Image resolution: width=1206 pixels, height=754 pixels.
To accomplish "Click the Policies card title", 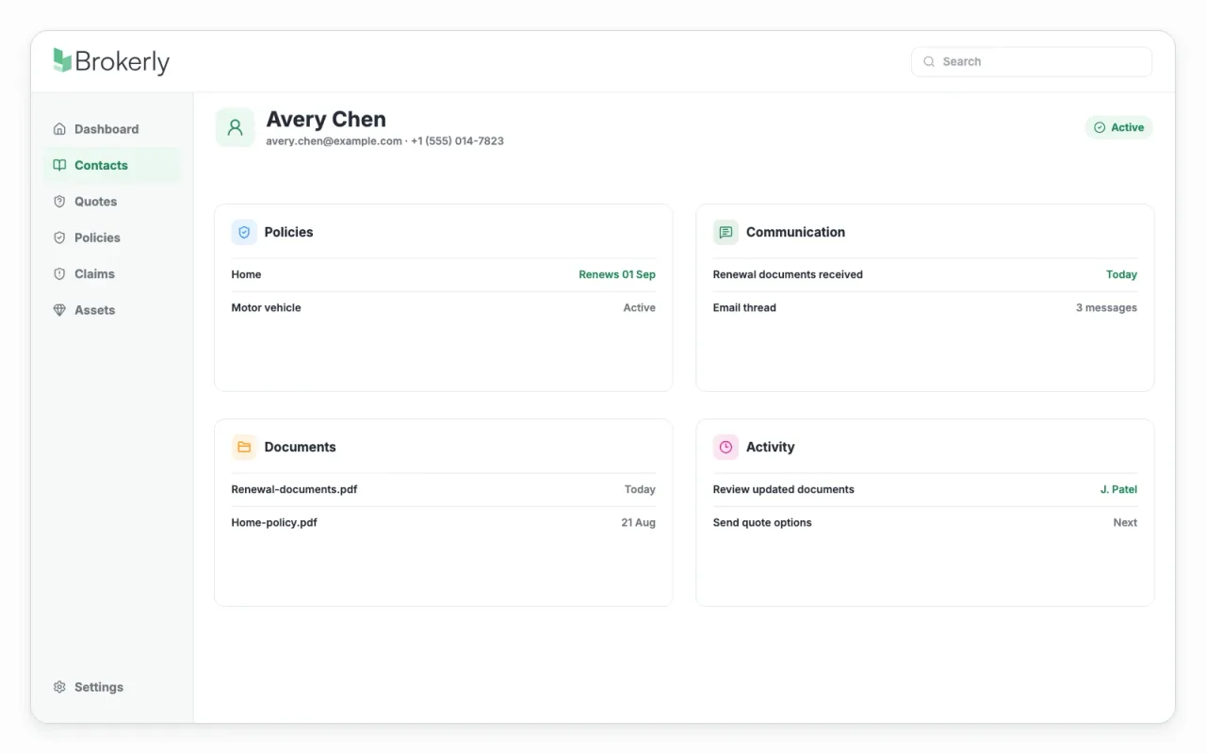I will coord(288,232).
